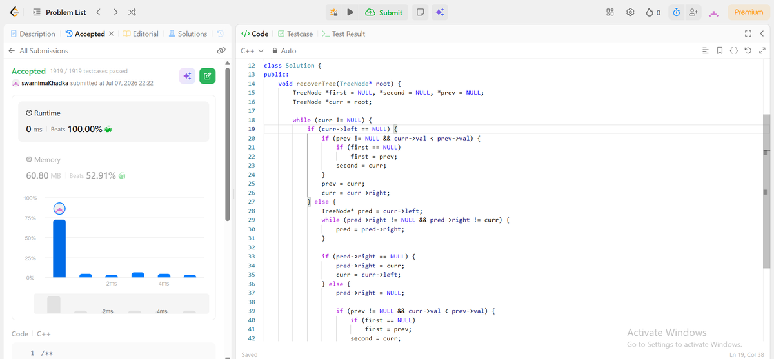This screenshot has width=774, height=359.
Task: Click the runtime distribution range mini-map
Action: 121,304
